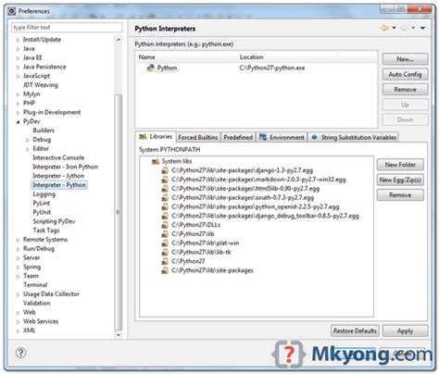Screen dimensions: 439x374
Task: Click the python_openid egg library icon
Action: [x=165, y=206]
